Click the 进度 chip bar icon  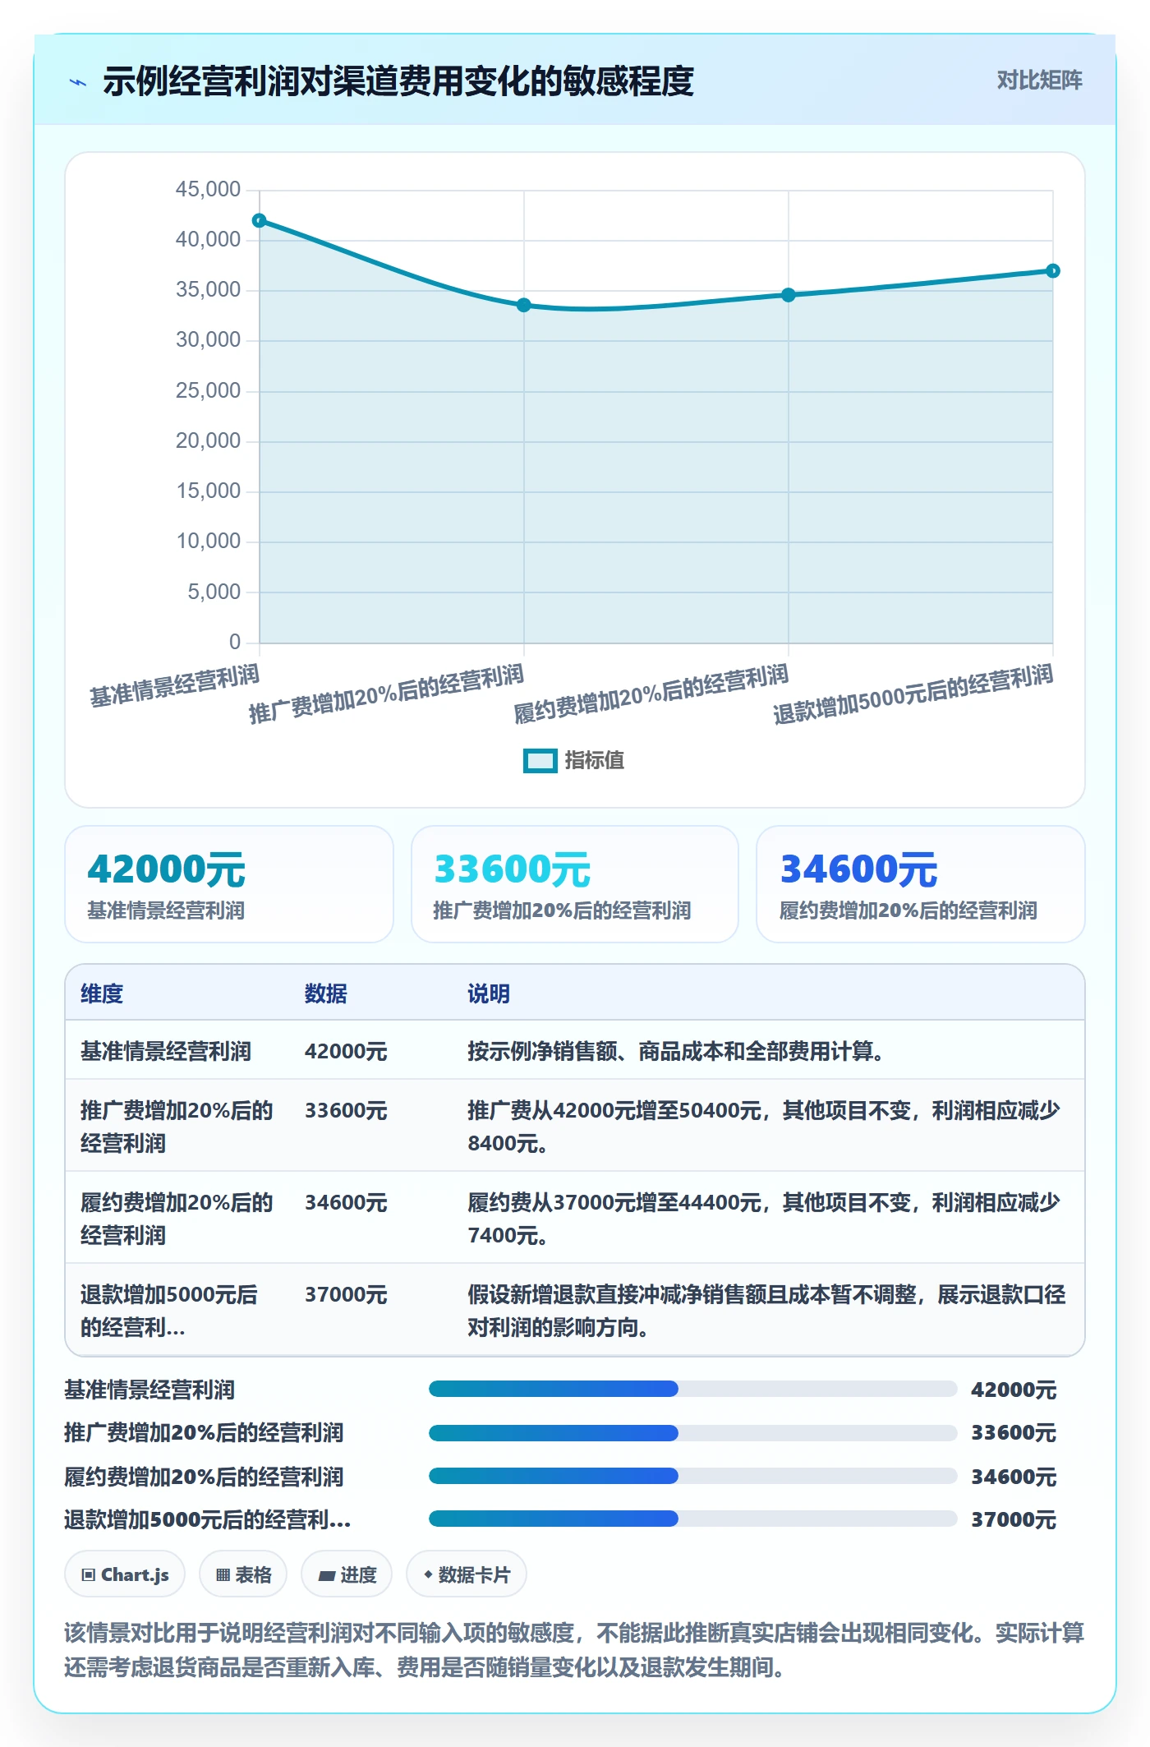pyautogui.click(x=326, y=1576)
